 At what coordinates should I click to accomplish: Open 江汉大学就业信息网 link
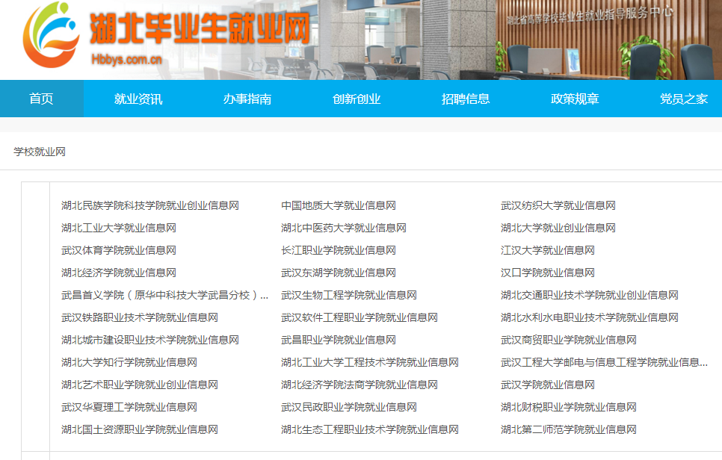[x=547, y=250]
